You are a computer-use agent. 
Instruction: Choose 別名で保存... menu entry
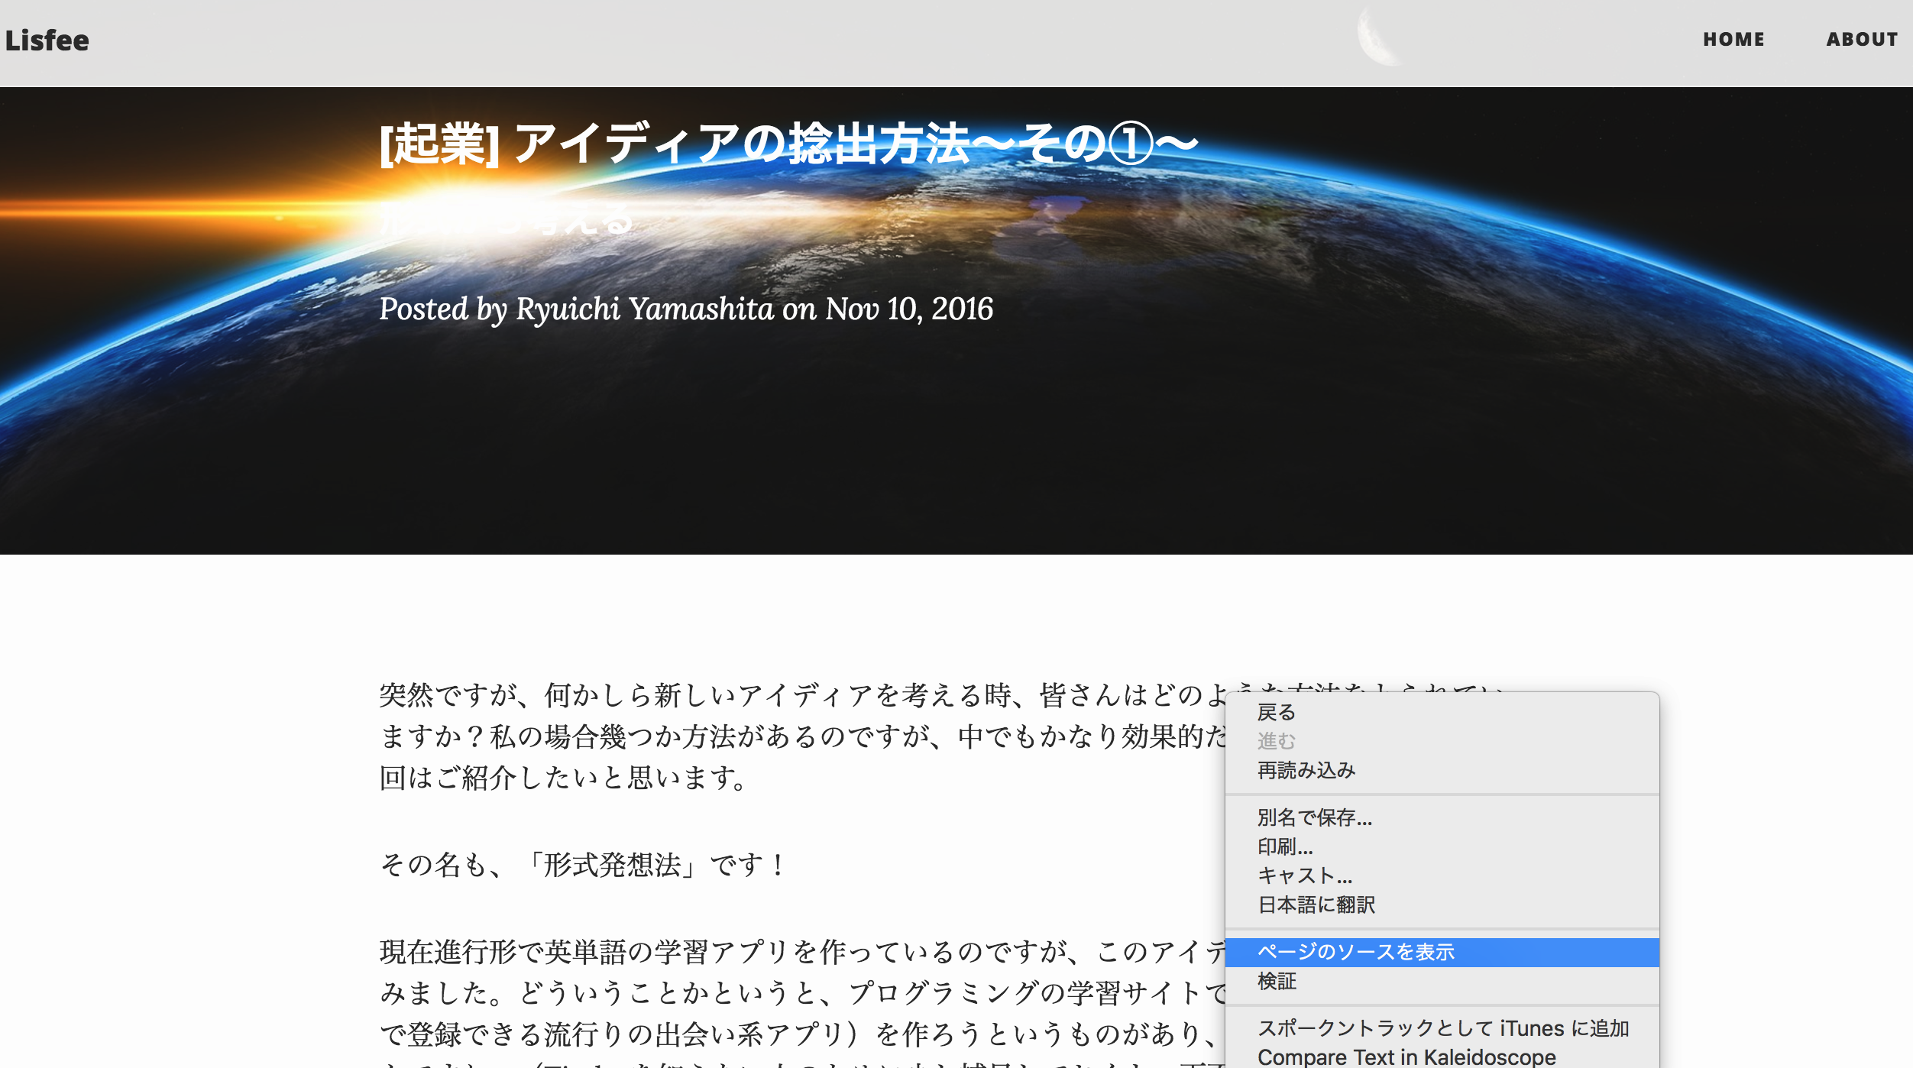click(x=1442, y=817)
